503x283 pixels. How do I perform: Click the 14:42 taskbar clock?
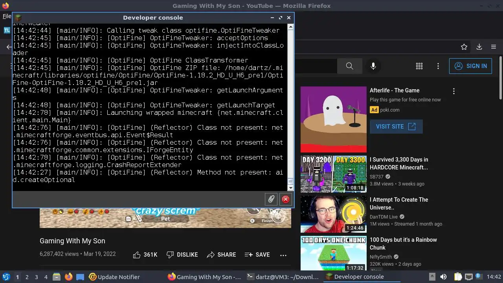494,277
